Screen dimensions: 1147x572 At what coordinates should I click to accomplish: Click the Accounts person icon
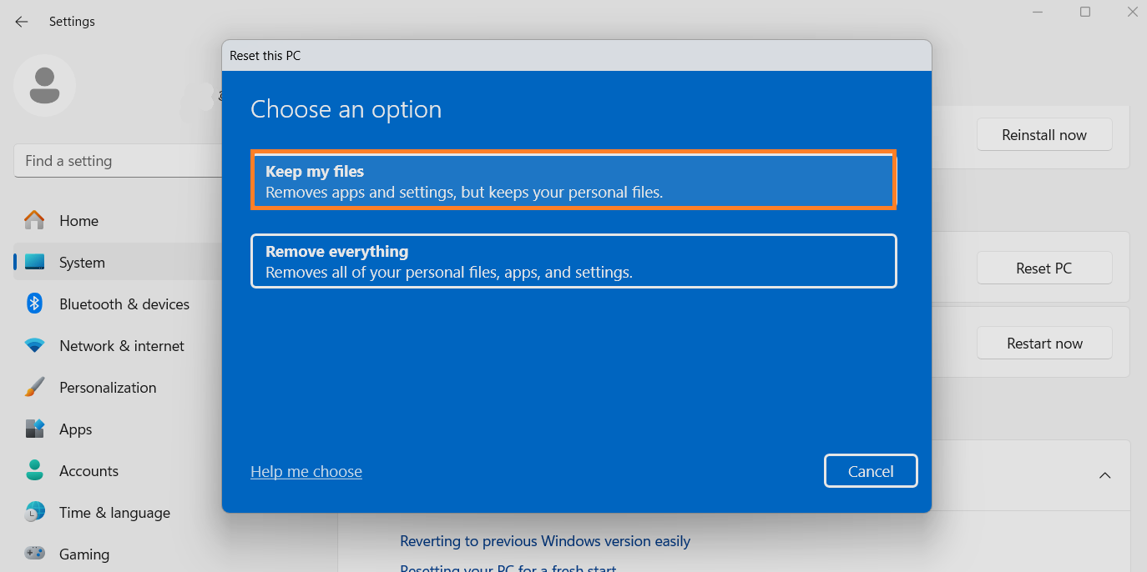click(x=34, y=470)
